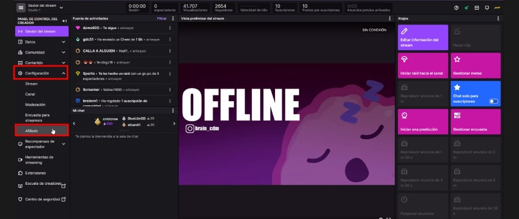Click the Datos chart icon
This screenshot has width=519, height=219.
(20, 42)
